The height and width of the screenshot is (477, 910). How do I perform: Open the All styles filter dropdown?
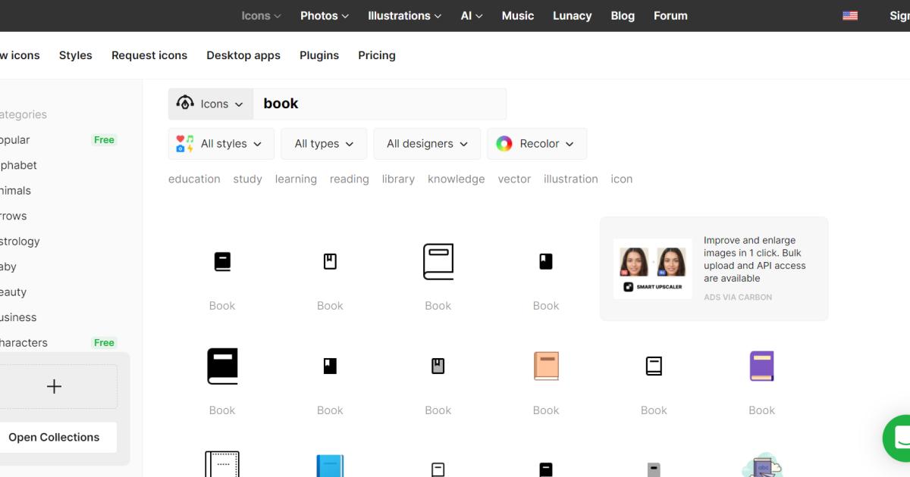point(221,144)
